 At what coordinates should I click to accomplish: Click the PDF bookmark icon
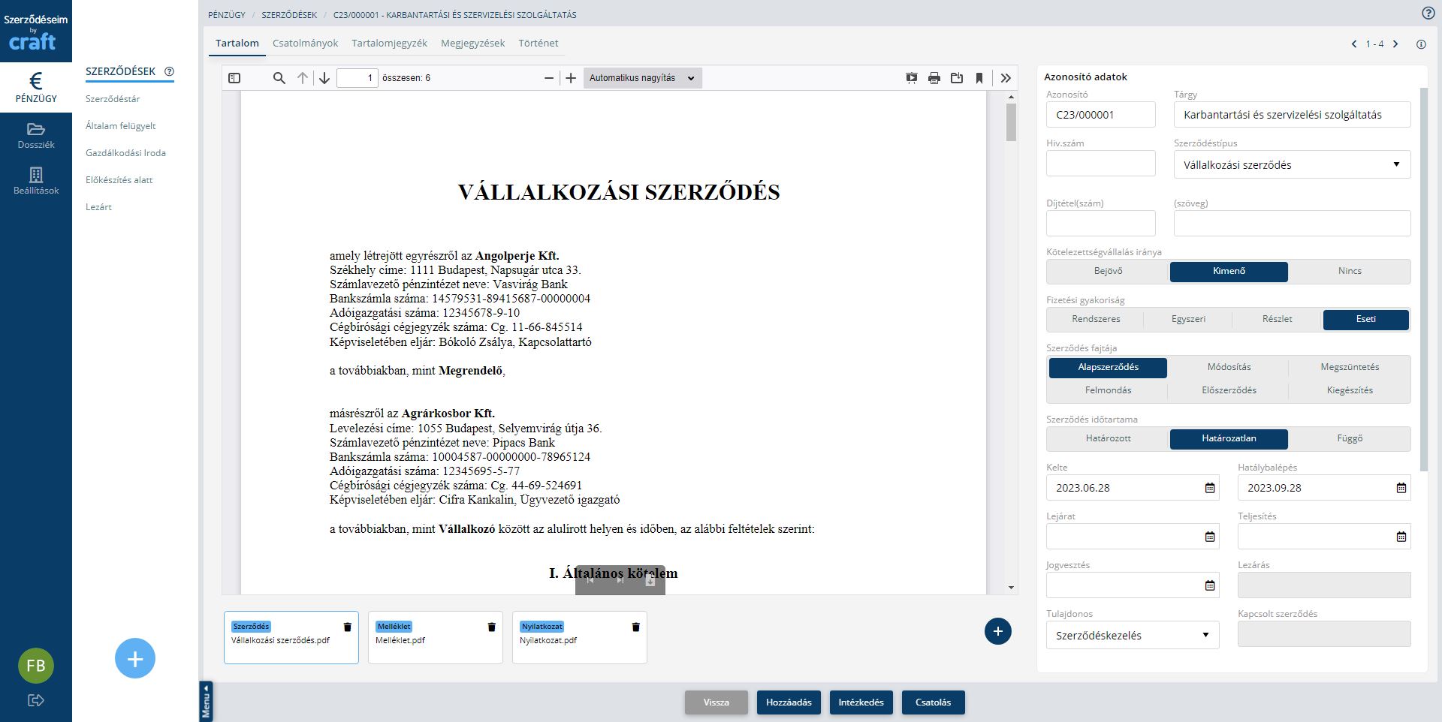[979, 78]
